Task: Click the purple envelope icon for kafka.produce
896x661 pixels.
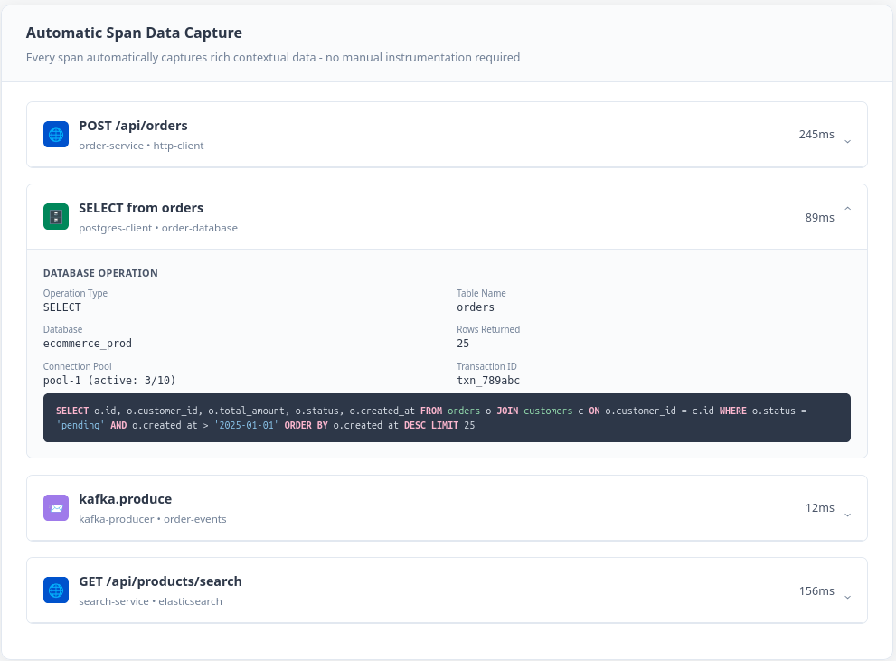Action: (x=56, y=508)
